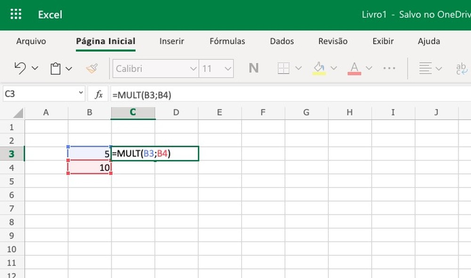Screen dimensions: 471x278
Task: Open the font size 11 dropdown
Action: [x=216, y=68]
